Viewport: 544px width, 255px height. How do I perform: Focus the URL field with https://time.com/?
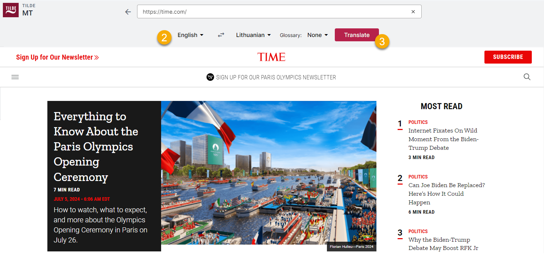point(279,11)
